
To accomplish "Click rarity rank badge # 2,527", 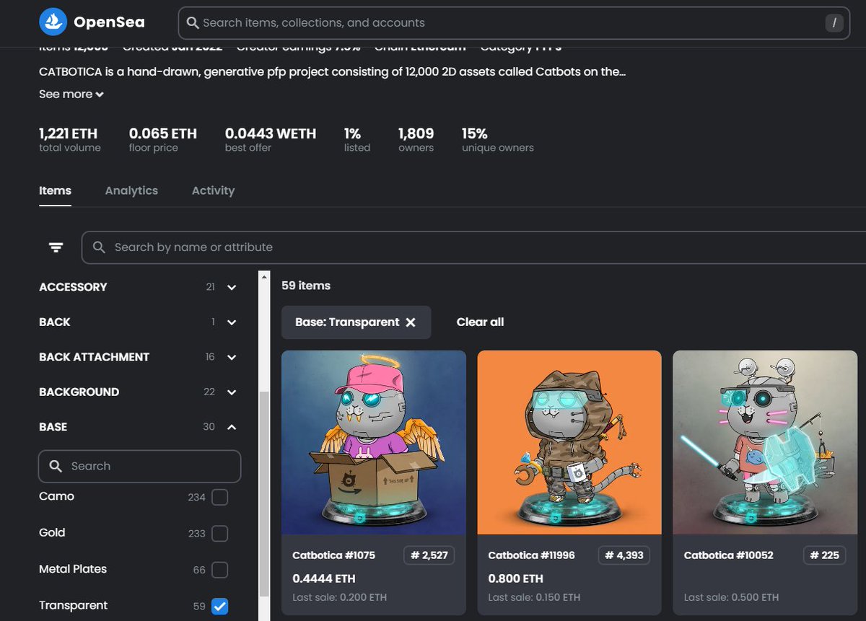I will [x=429, y=555].
